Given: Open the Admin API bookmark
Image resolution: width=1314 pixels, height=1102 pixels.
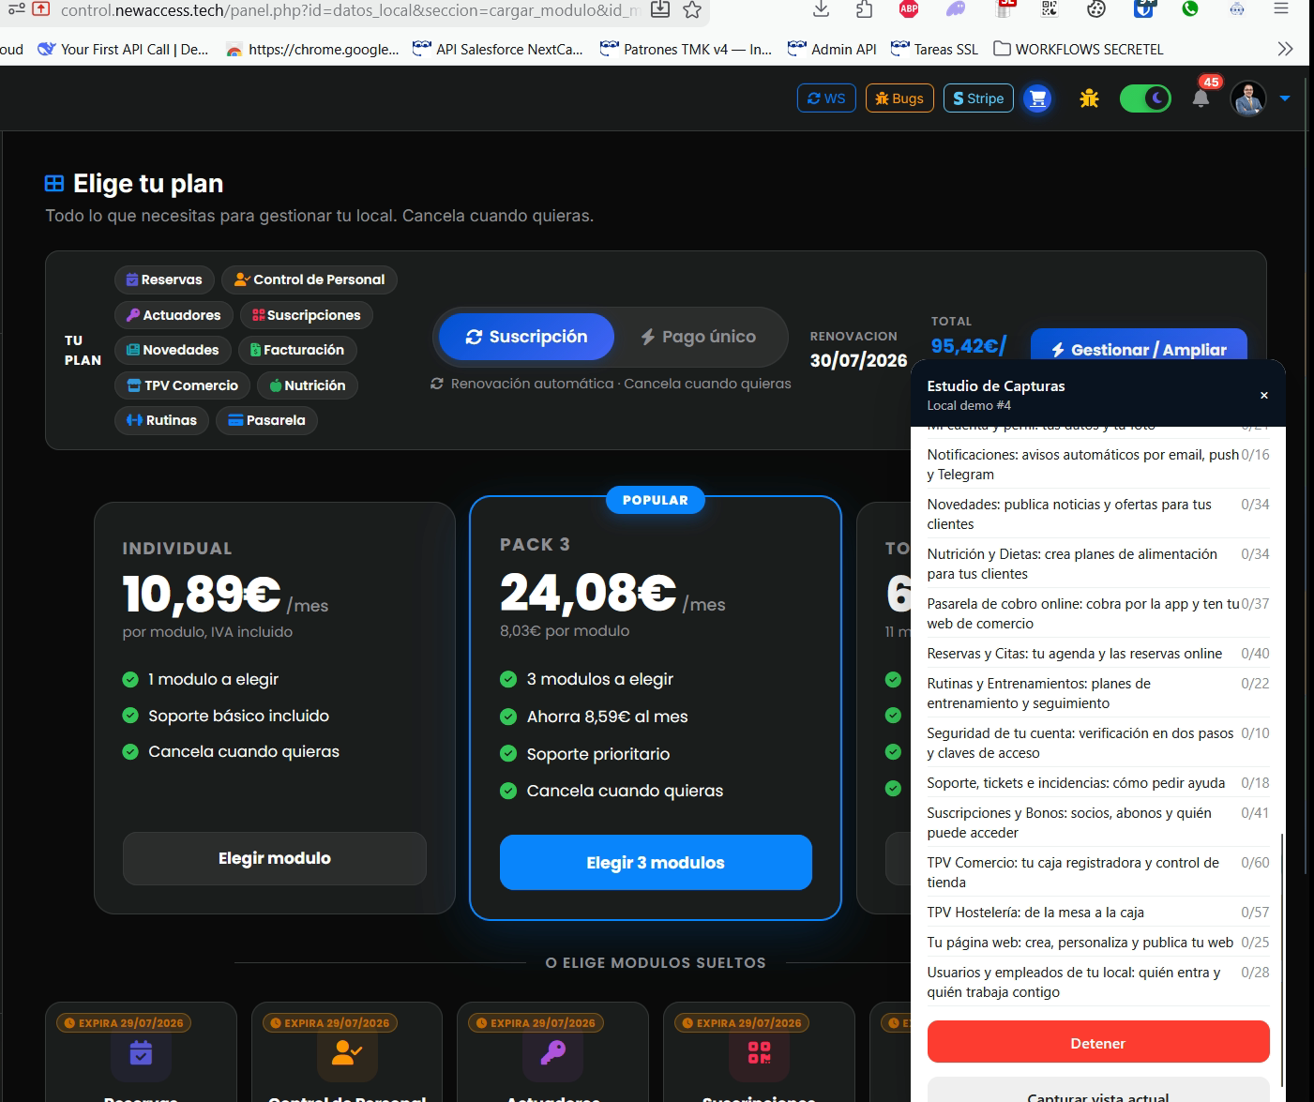Looking at the screenshot, I should tap(832, 49).
